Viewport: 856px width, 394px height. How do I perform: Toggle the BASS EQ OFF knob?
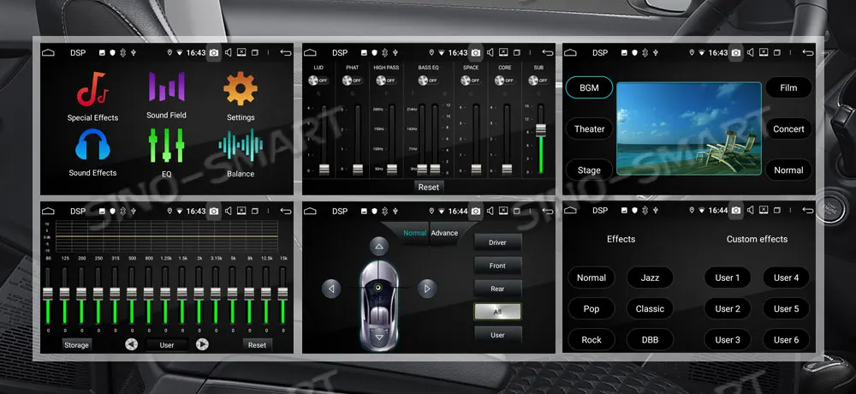point(428,81)
